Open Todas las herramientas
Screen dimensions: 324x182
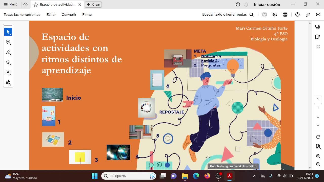[x=22, y=15]
